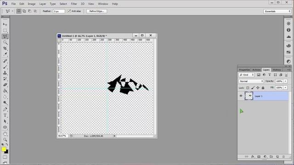Open the tool preset picker arrow
The image size is (294, 165).
[12, 11]
